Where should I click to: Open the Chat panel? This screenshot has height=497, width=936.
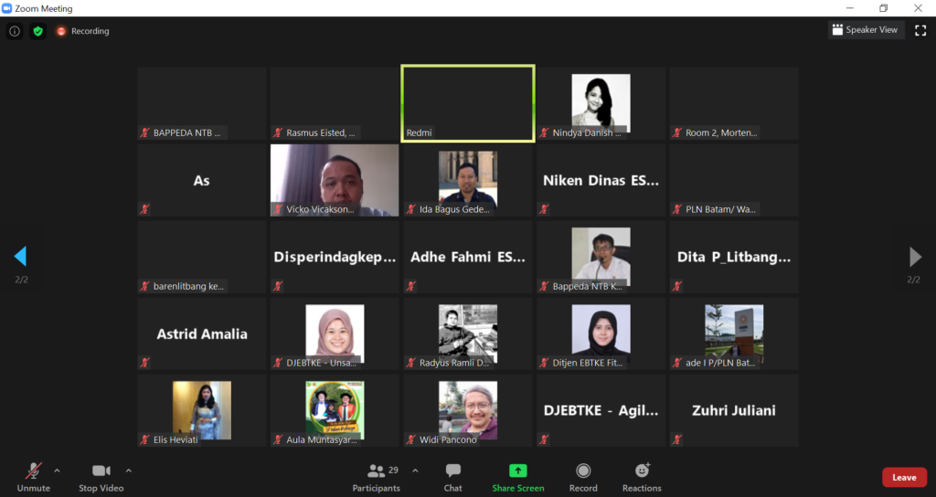tap(452, 476)
